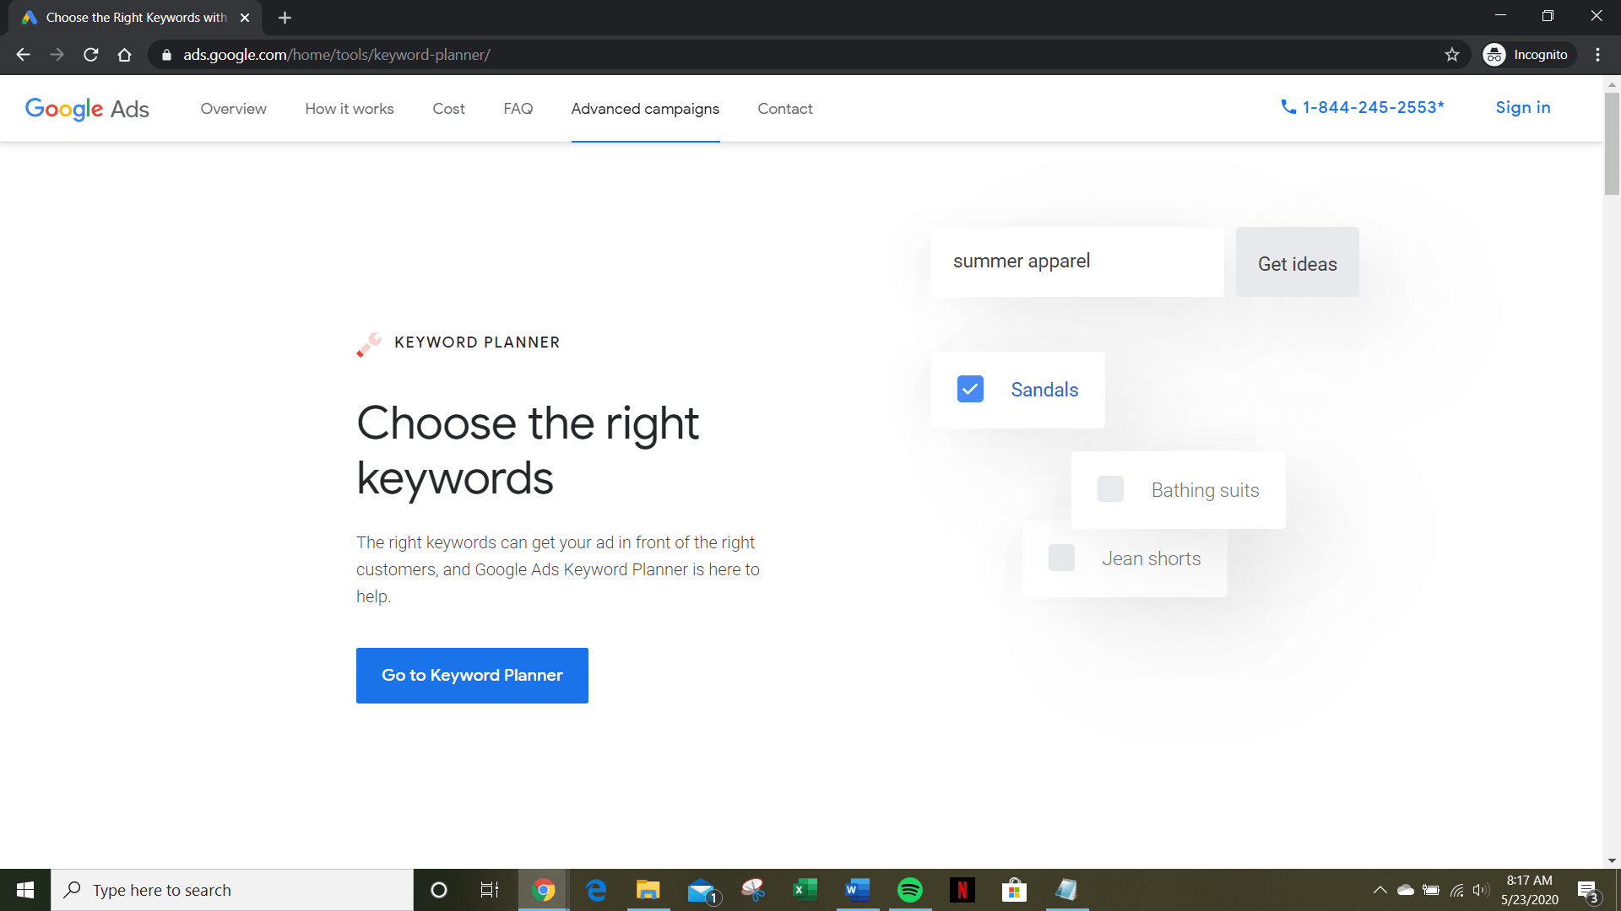Click the Incognito profile indicator
Image resolution: width=1621 pixels, height=911 pixels.
[x=1529, y=55]
